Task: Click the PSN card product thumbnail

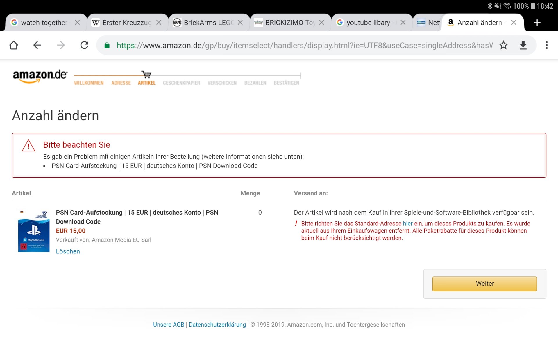Action: (x=34, y=231)
